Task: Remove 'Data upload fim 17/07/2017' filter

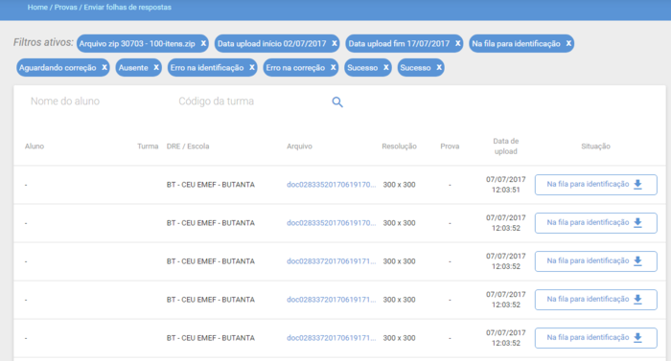Action: [x=457, y=44]
